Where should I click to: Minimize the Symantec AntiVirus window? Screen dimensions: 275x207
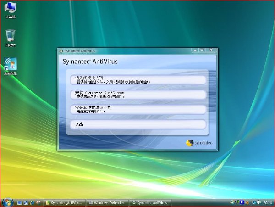tap(195, 50)
